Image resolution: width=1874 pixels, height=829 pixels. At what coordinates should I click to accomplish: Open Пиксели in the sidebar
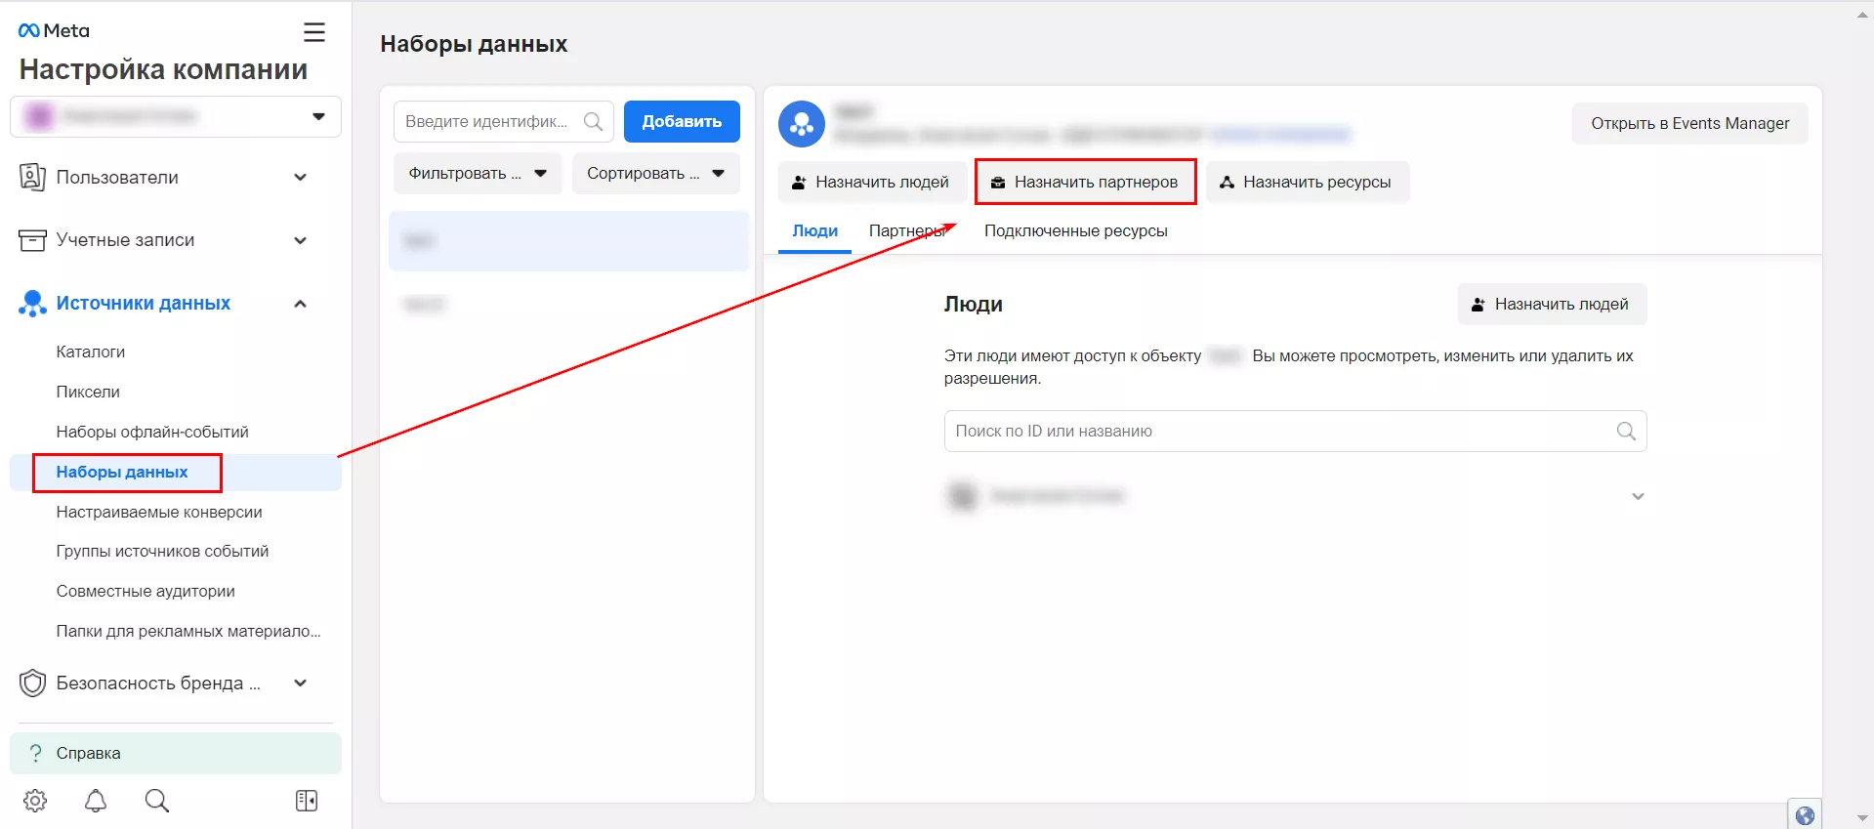[88, 392]
